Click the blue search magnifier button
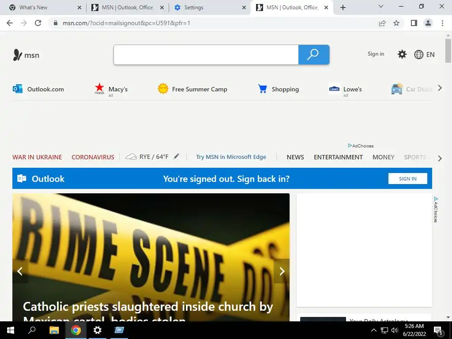The height and width of the screenshot is (339, 452). (314, 54)
